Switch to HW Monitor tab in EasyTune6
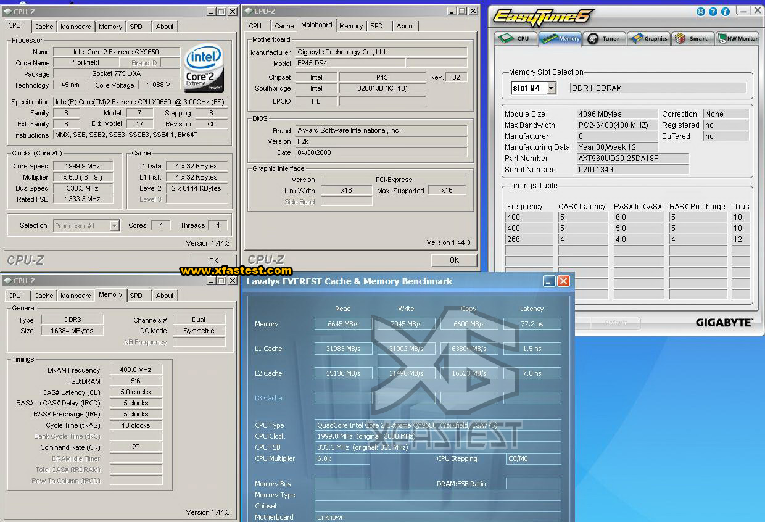This screenshot has height=522, width=765. 737,38
